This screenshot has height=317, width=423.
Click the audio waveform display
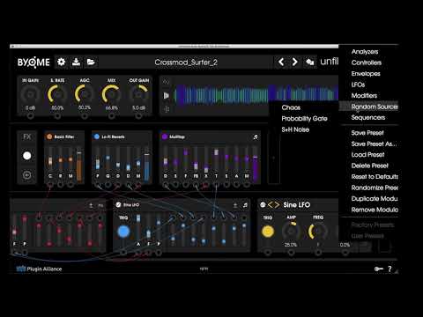click(256, 94)
